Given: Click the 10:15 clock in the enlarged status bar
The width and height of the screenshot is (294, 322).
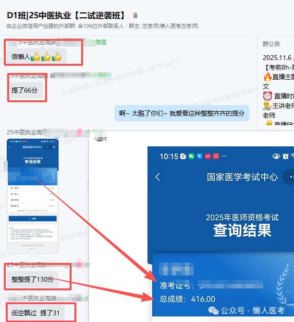Looking at the screenshot, I should click(x=169, y=156).
